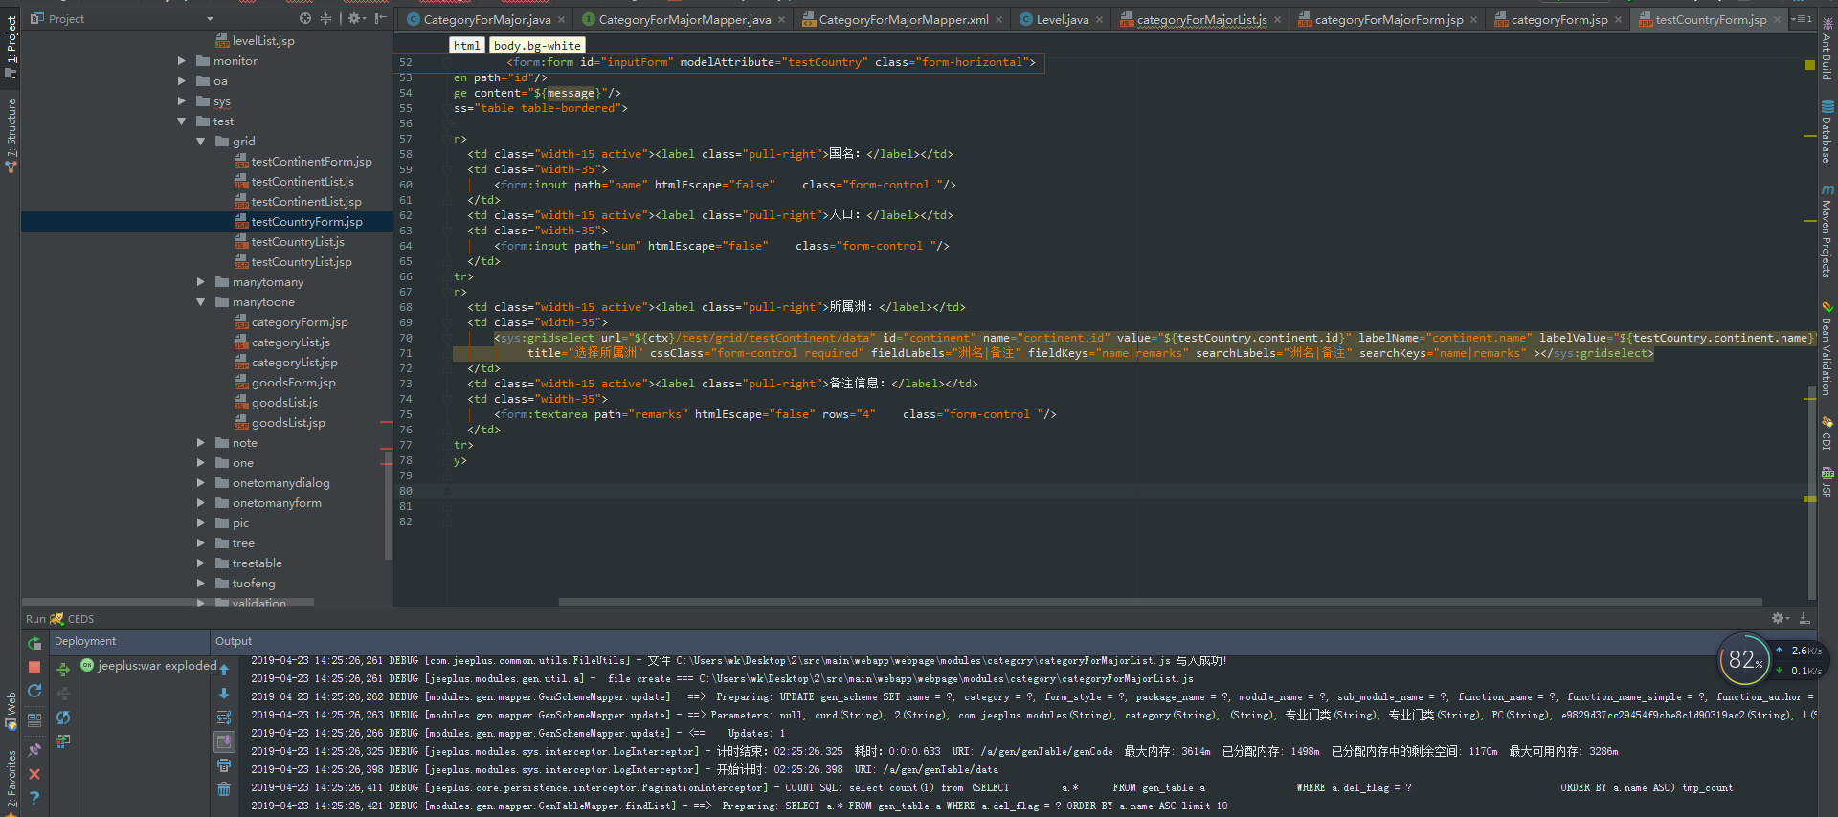Collapse the manytoone folder
Image resolution: width=1838 pixels, height=817 pixels.
(x=201, y=302)
